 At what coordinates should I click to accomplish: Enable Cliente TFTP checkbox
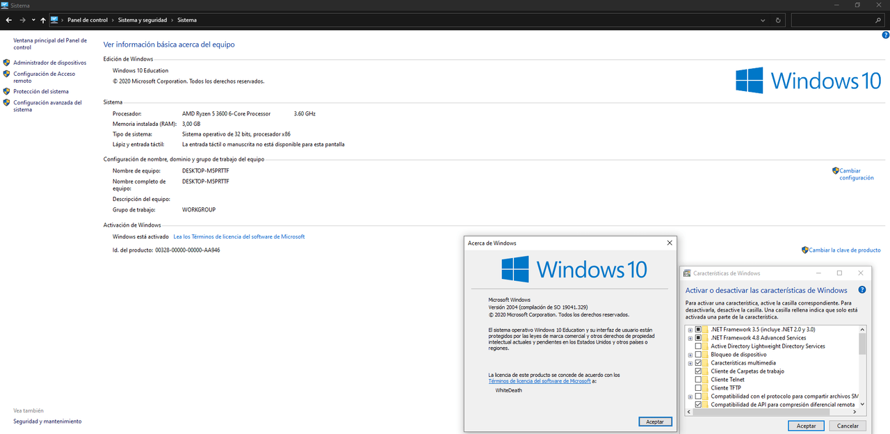tap(698, 388)
